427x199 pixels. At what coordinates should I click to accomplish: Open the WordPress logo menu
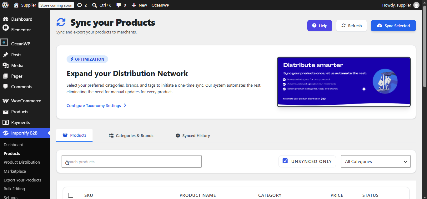(x=5, y=5)
